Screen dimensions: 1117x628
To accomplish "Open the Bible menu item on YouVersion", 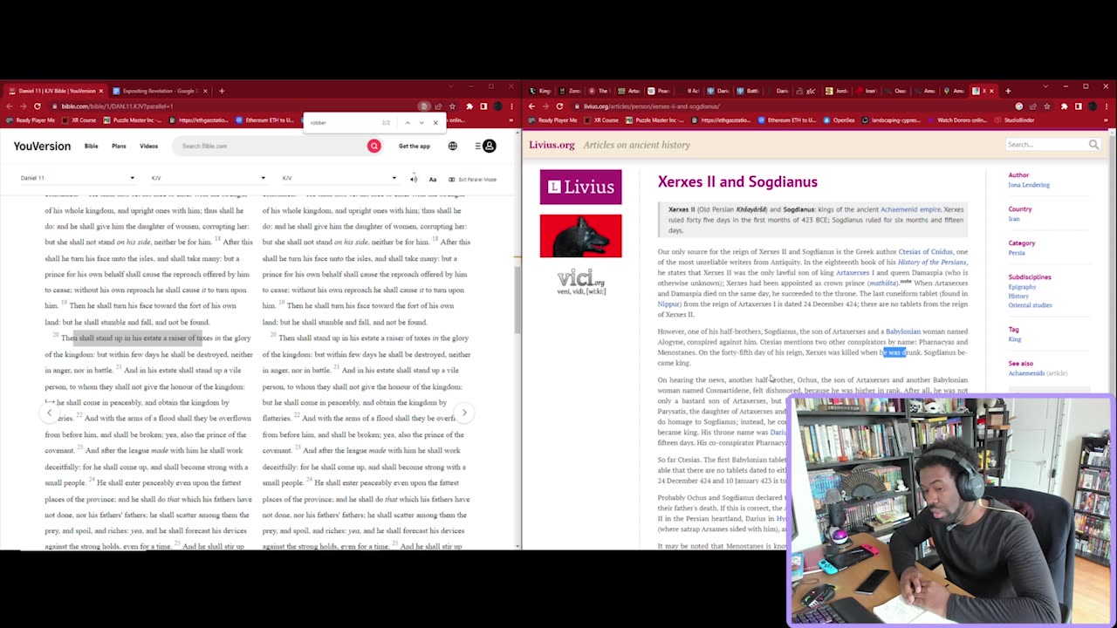I will tap(91, 146).
